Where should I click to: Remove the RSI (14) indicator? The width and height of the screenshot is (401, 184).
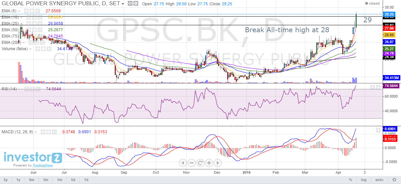click(38, 89)
